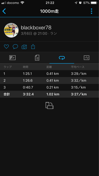Share the activity with the share icon

pyautogui.click(x=33, y=46)
